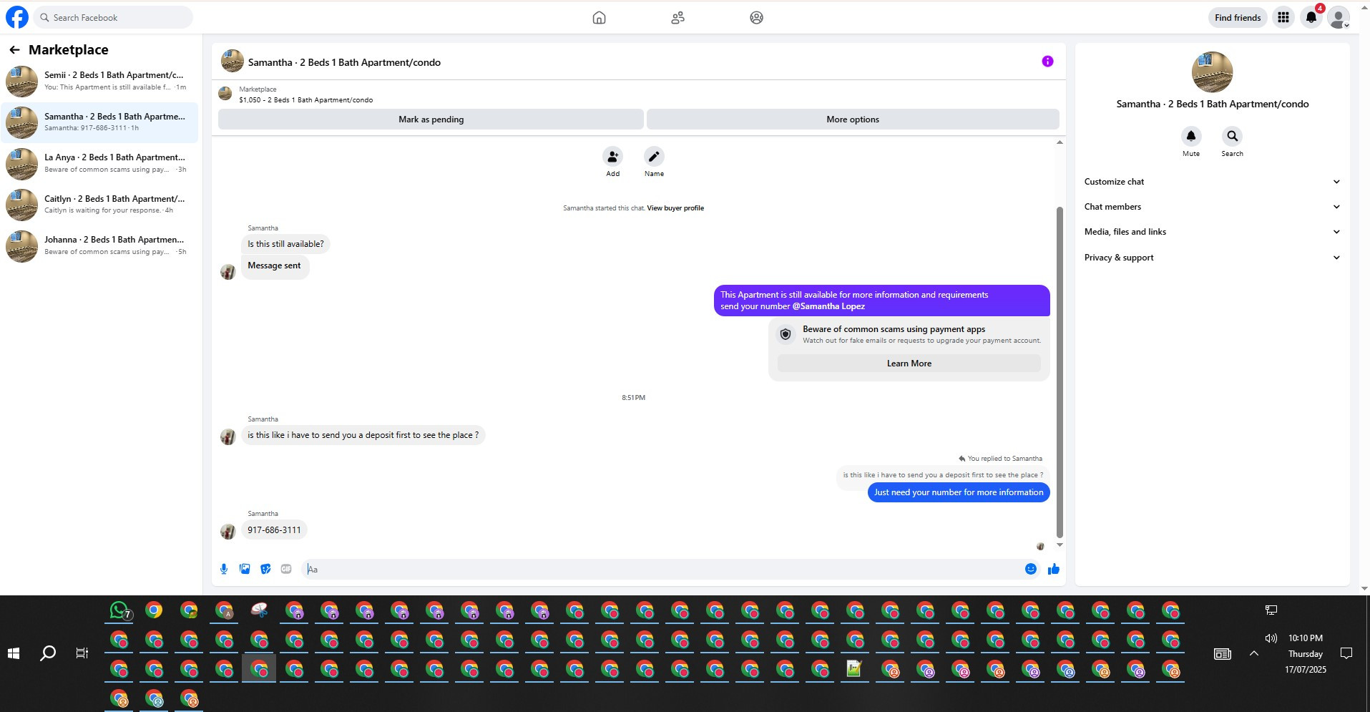Choose a GIF
This screenshot has height=712, width=1370.
[x=286, y=569]
